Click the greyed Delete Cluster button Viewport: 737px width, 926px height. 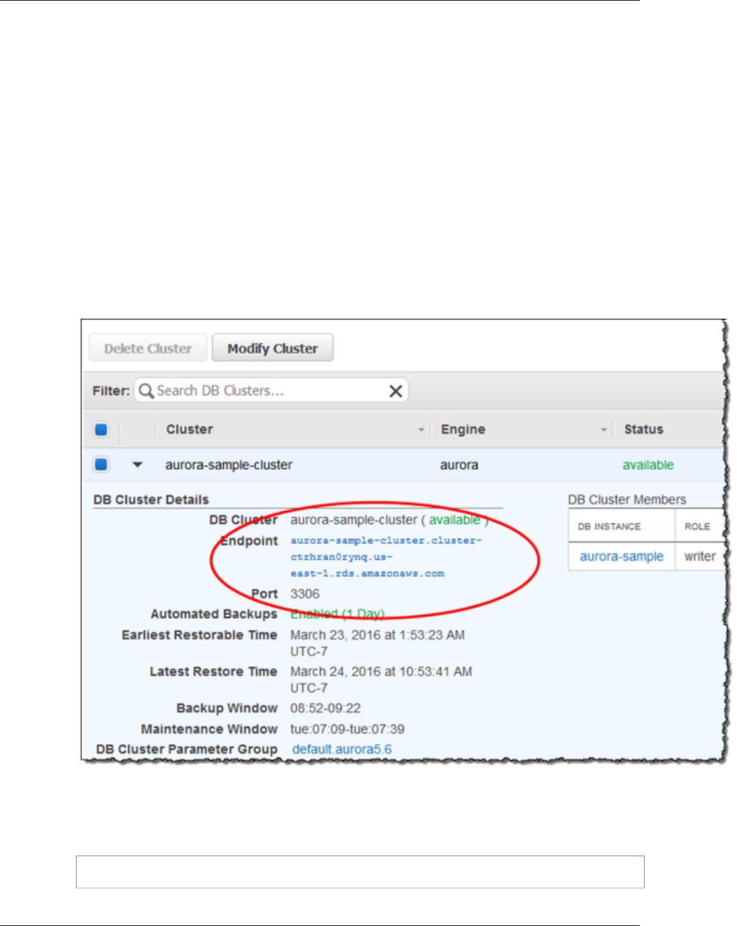pos(148,347)
